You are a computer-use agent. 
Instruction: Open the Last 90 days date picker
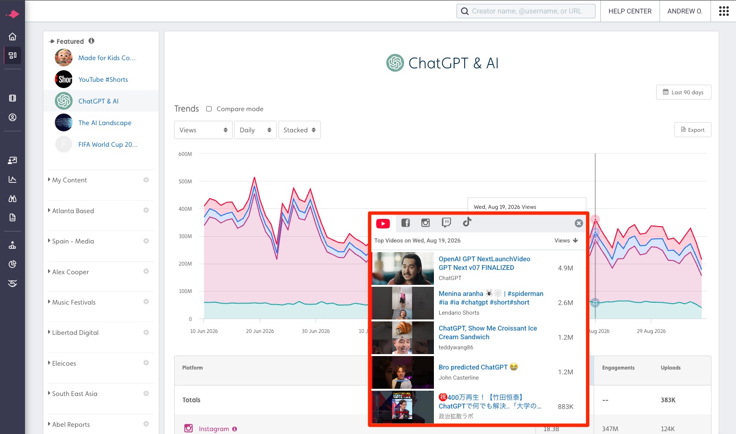[684, 92]
